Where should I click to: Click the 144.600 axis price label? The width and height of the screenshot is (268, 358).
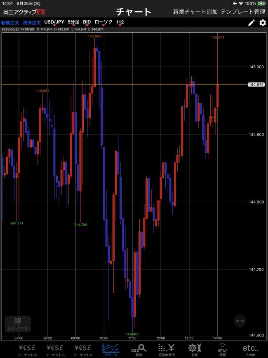click(256, 335)
